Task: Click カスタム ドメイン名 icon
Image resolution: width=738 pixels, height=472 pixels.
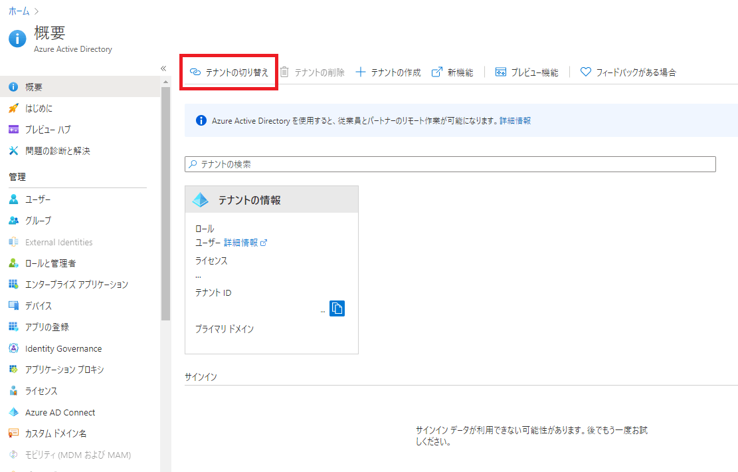Action: [x=14, y=433]
